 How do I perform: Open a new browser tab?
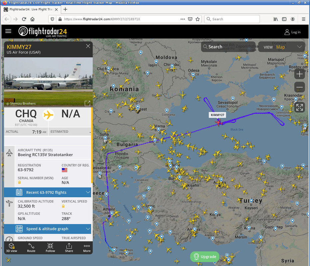click(x=65, y=9)
